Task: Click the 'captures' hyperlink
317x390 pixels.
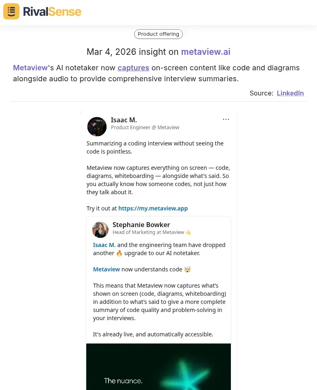Action: (133, 68)
